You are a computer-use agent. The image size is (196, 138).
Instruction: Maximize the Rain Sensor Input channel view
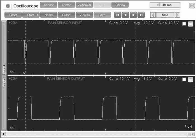[190, 24]
